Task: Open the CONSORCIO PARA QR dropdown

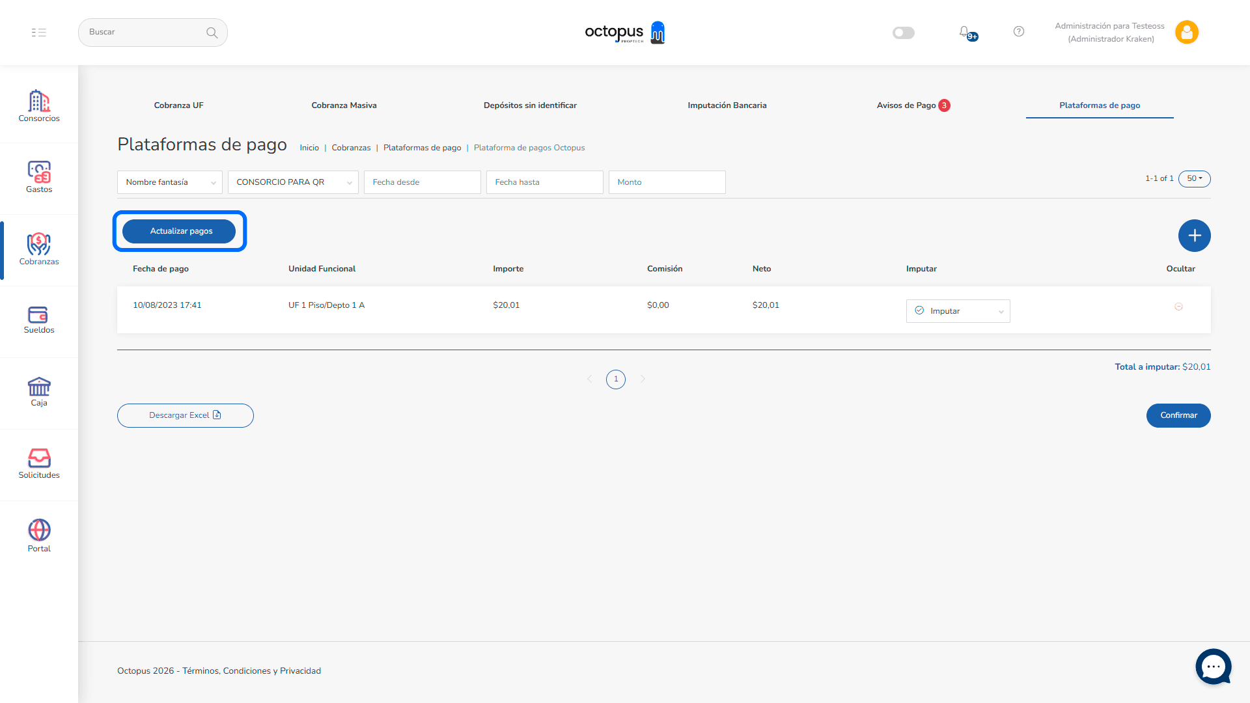Action: pos(292,182)
